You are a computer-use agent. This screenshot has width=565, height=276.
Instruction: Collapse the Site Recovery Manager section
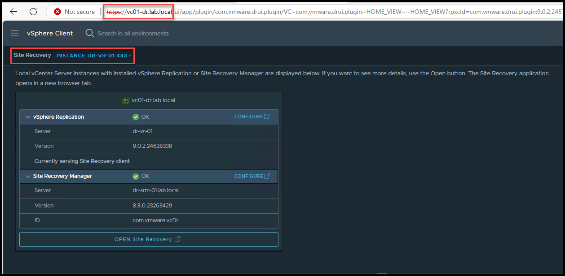(28, 177)
